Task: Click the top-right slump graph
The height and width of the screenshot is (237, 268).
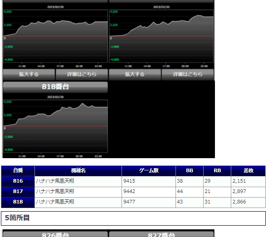Action: tap(161, 36)
